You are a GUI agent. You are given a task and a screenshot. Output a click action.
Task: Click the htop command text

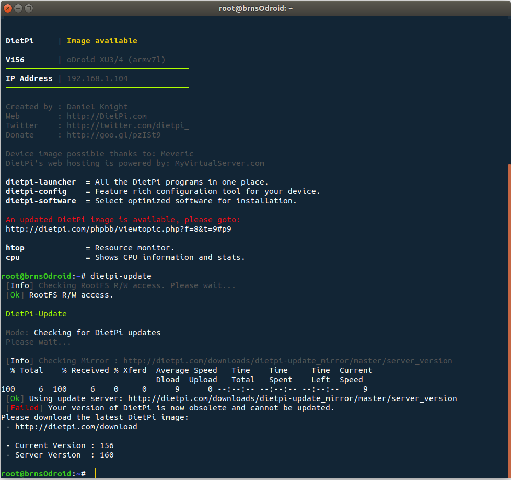pyautogui.click(x=15, y=248)
